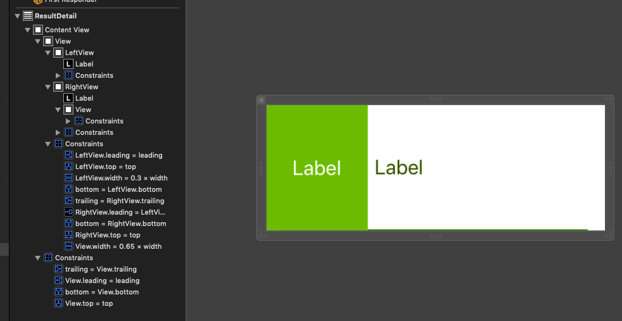Screen dimensions: 622x321
Task: Click the bottom = RightView.bottom constraint icon
Action: click(x=68, y=223)
